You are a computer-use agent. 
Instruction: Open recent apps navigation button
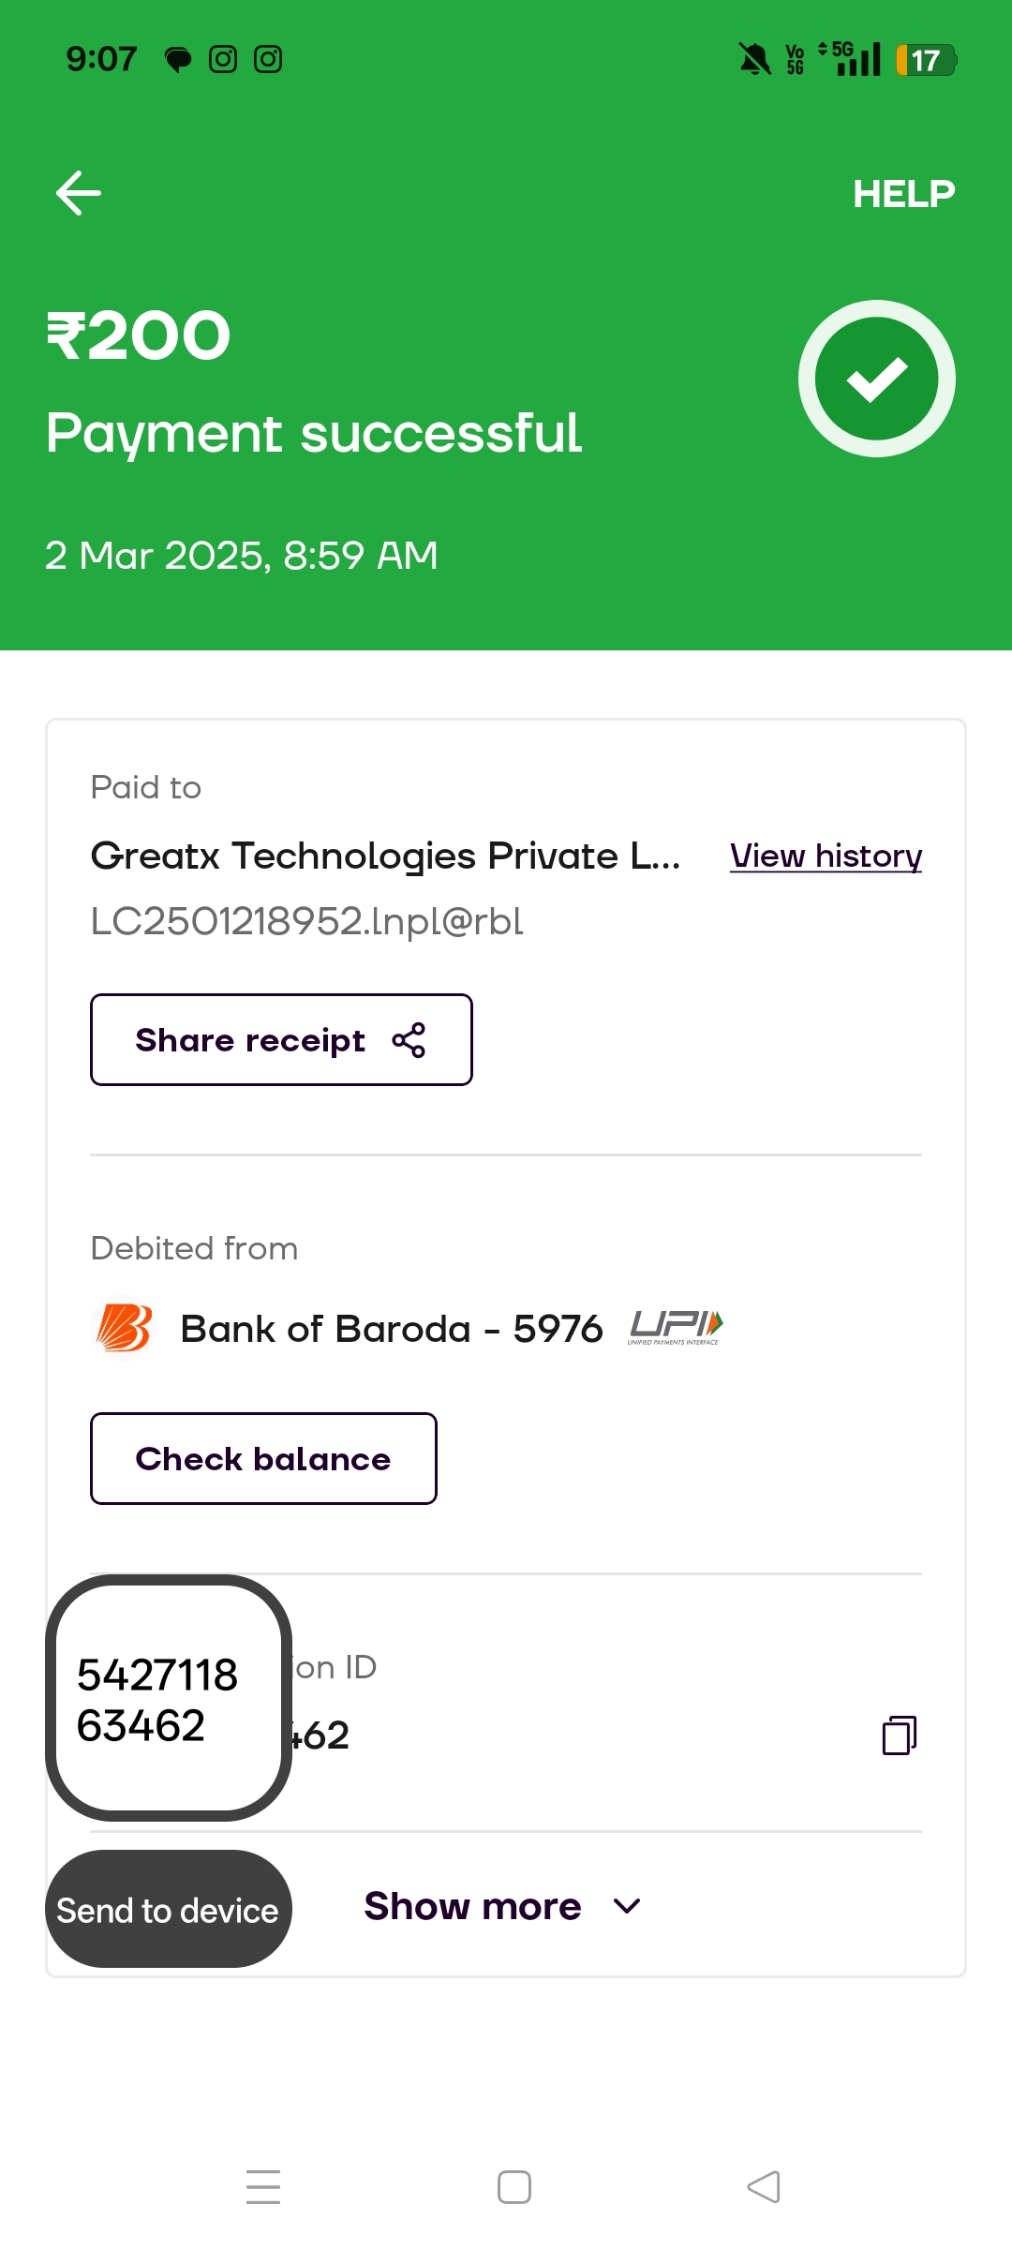(263, 2187)
